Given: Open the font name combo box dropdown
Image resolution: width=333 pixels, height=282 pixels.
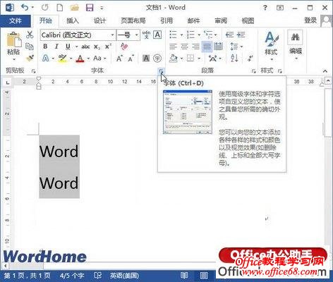Looking at the screenshot, I should [112, 35].
